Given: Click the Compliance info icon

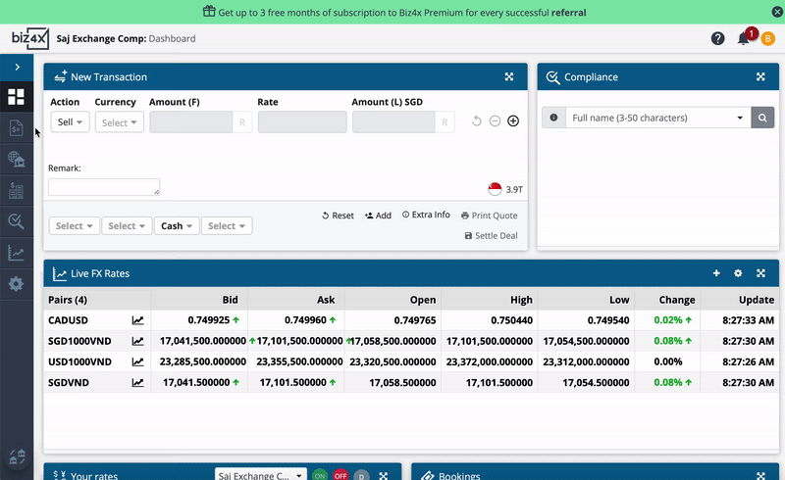Looking at the screenshot, I should [553, 118].
